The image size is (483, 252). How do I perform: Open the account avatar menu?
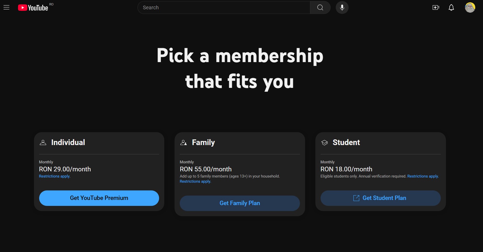point(470,7)
